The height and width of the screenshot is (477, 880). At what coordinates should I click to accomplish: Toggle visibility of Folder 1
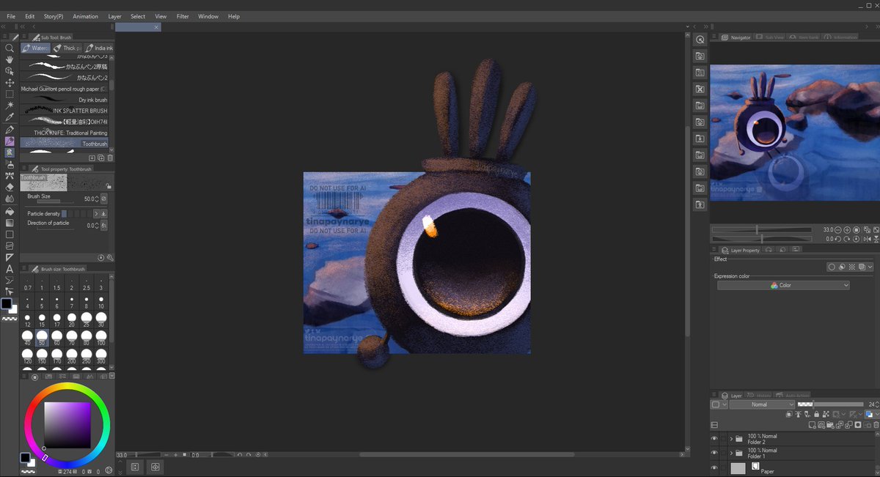[x=714, y=454]
